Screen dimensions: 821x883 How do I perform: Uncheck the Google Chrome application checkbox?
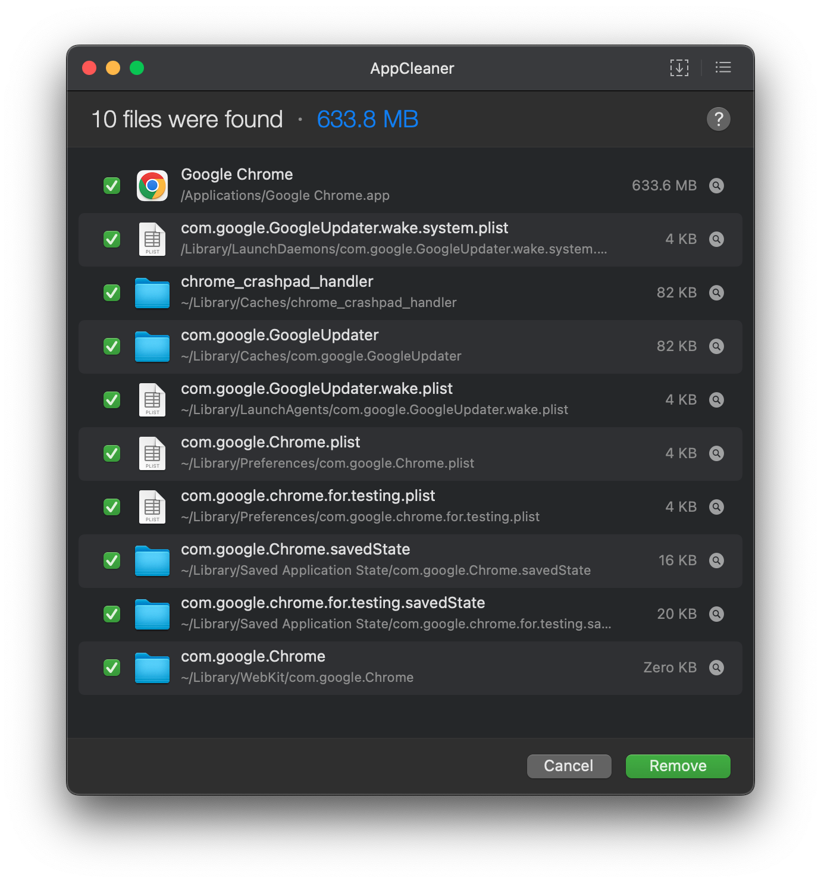pyautogui.click(x=112, y=186)
